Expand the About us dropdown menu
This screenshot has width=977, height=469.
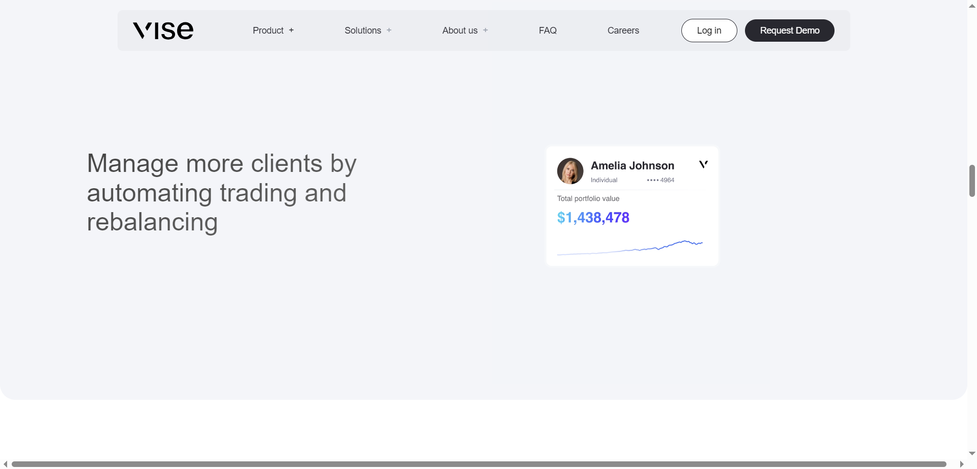click(x=459, y=30)
